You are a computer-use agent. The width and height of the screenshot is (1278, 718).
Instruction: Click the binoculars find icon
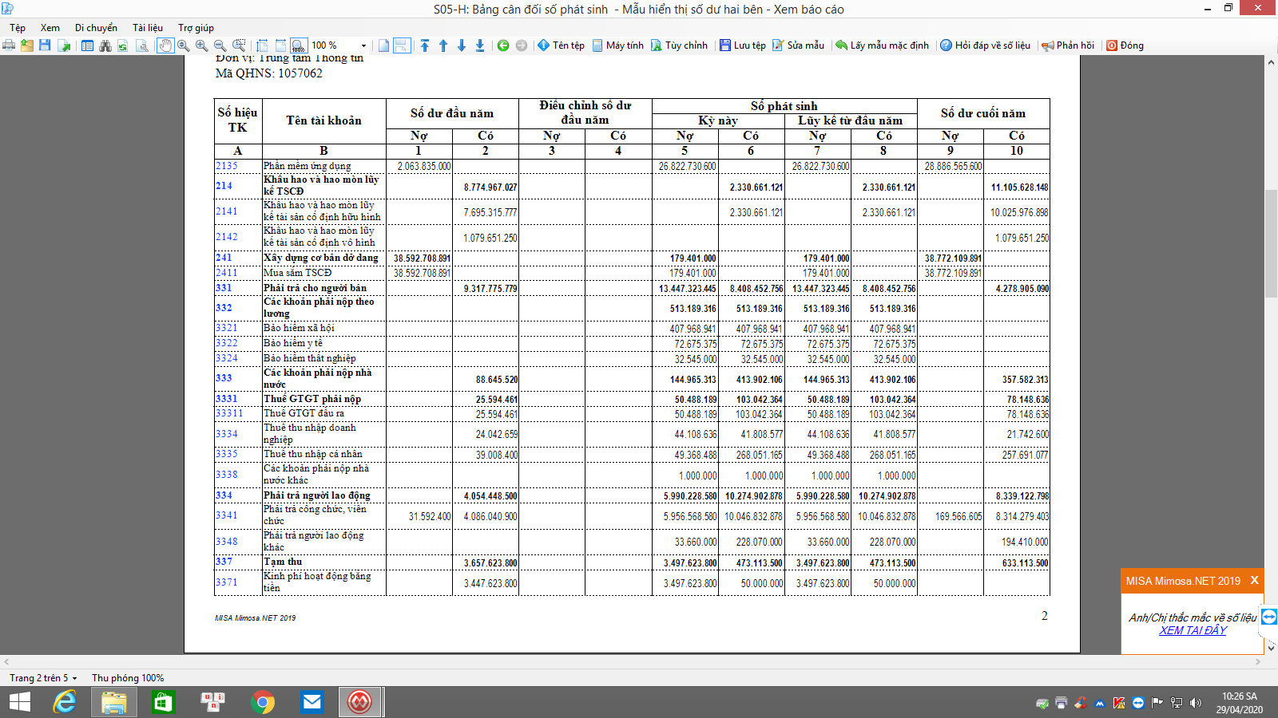tap(105, 45)
